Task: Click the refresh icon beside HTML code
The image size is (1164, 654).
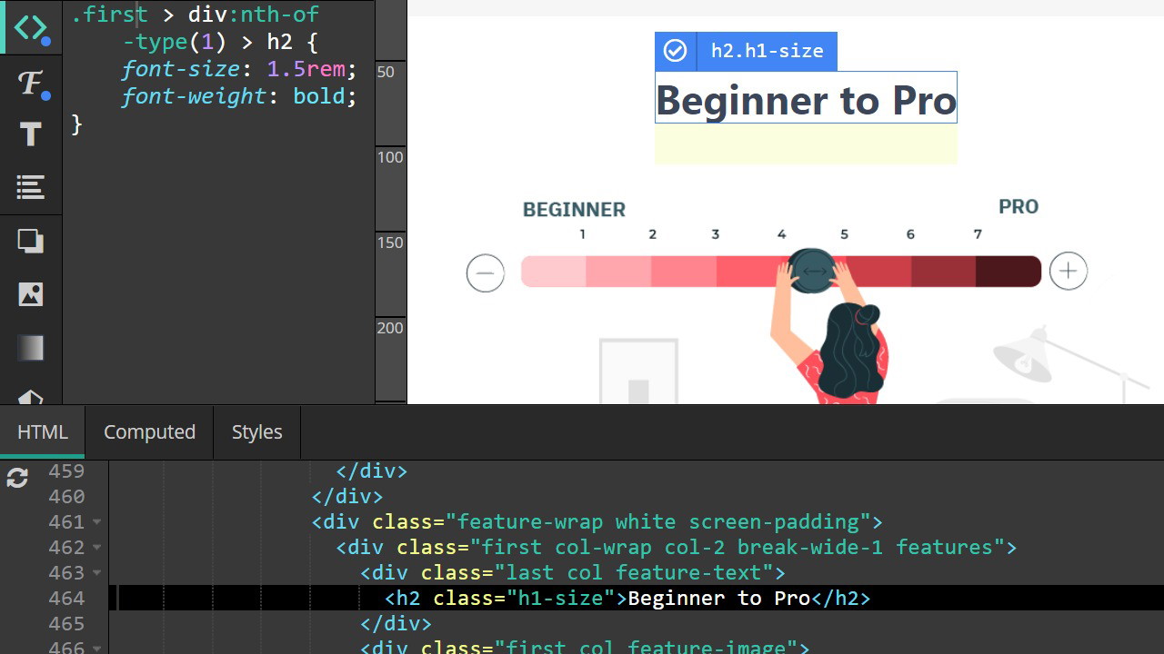Action: click(x=17, y=478)
